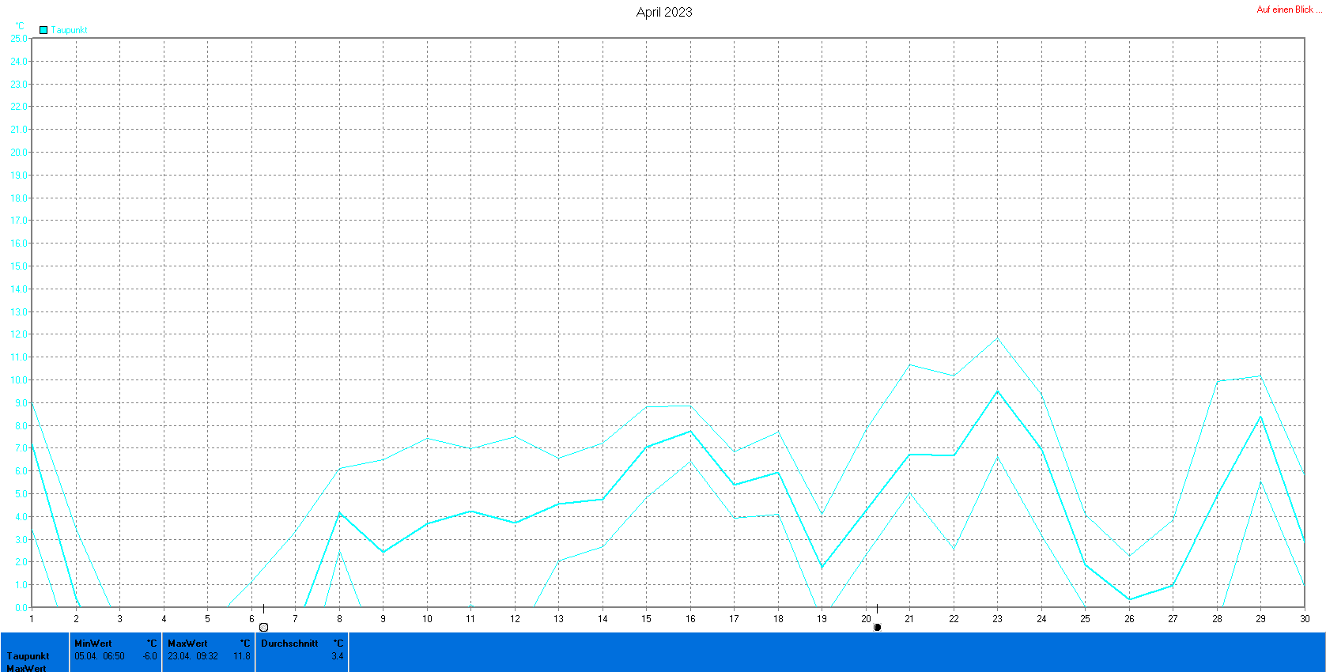The height and width of the screenshot is (672, 1326).
Task: Select the '05.04. 06:50' minimum timestamp
Action: tap(100, 656)
